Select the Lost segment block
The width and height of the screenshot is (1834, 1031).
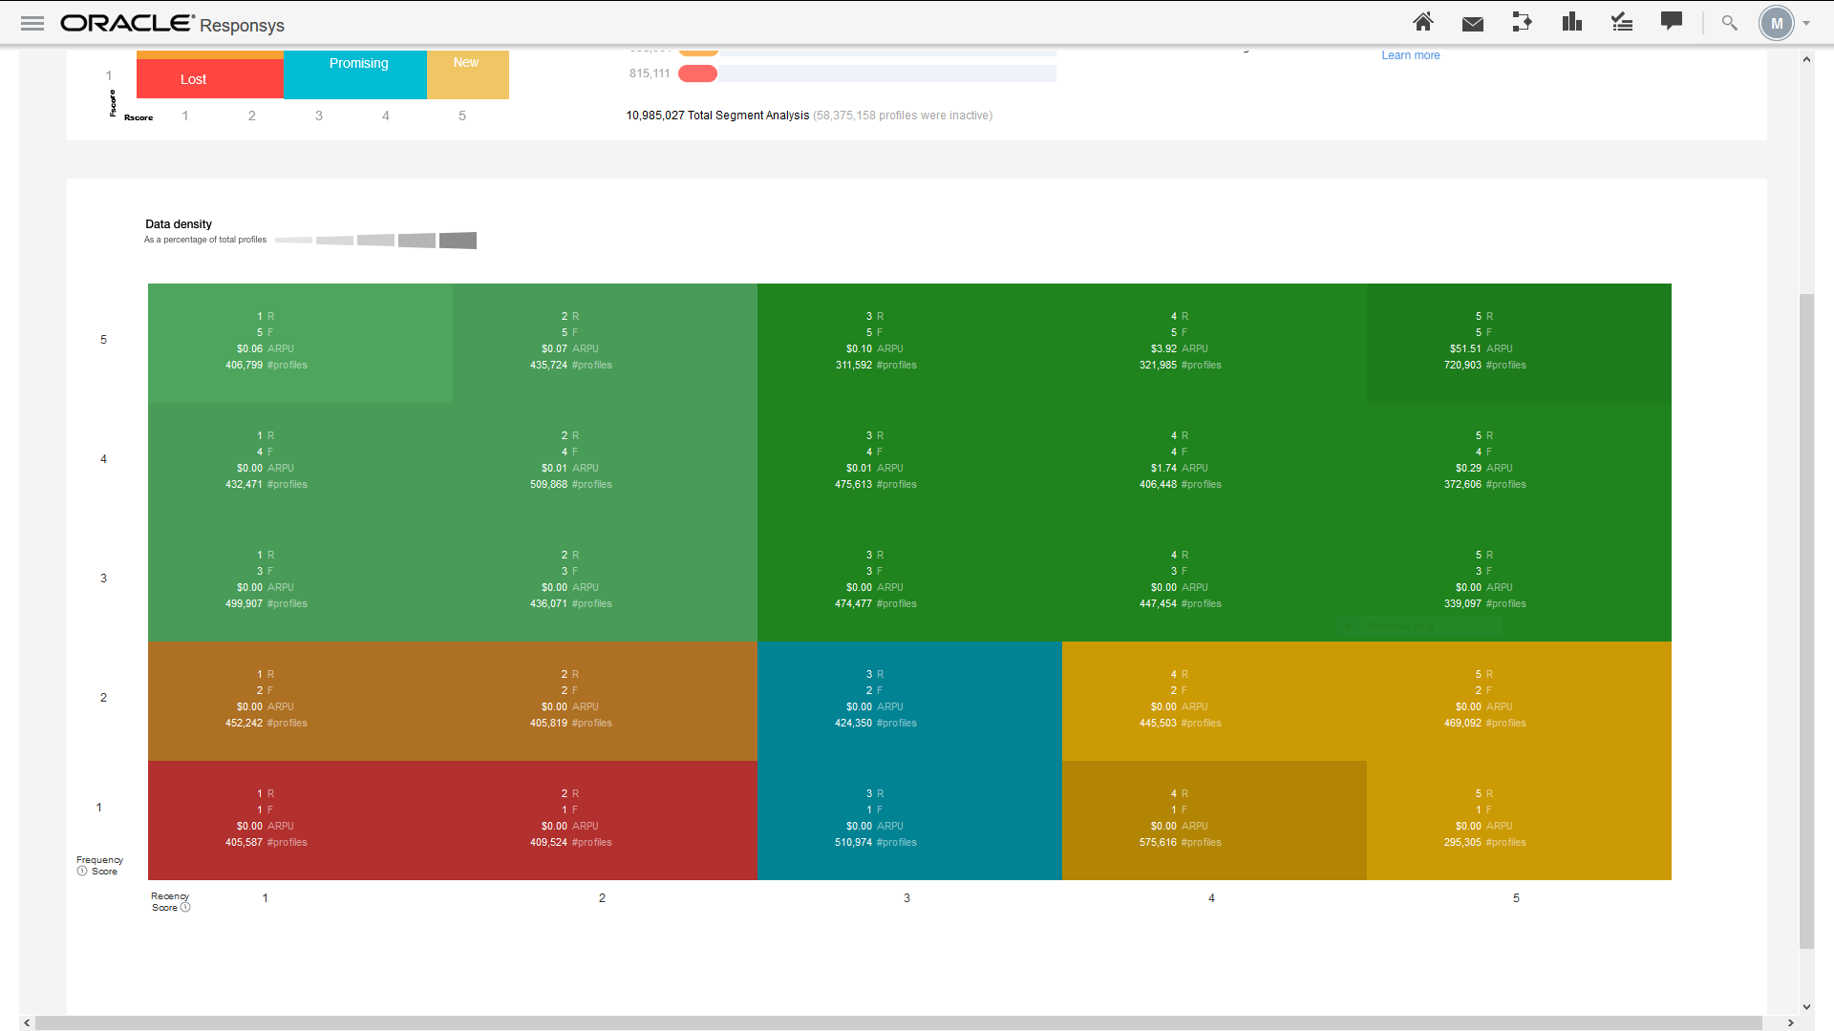(210, 79)
